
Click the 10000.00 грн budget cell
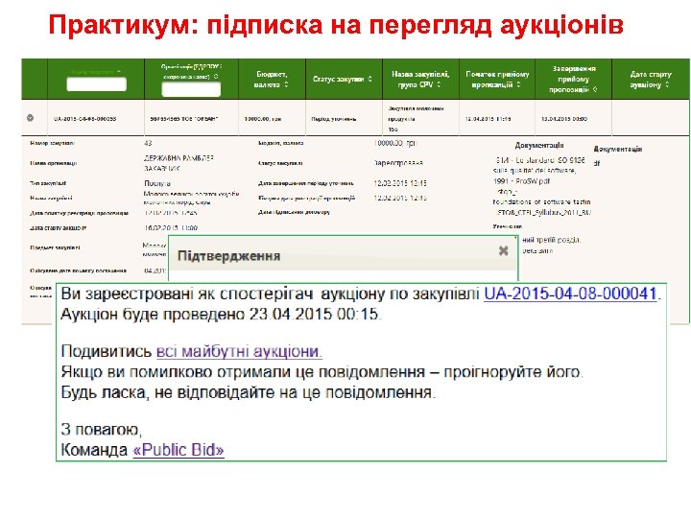pos(263,119)
